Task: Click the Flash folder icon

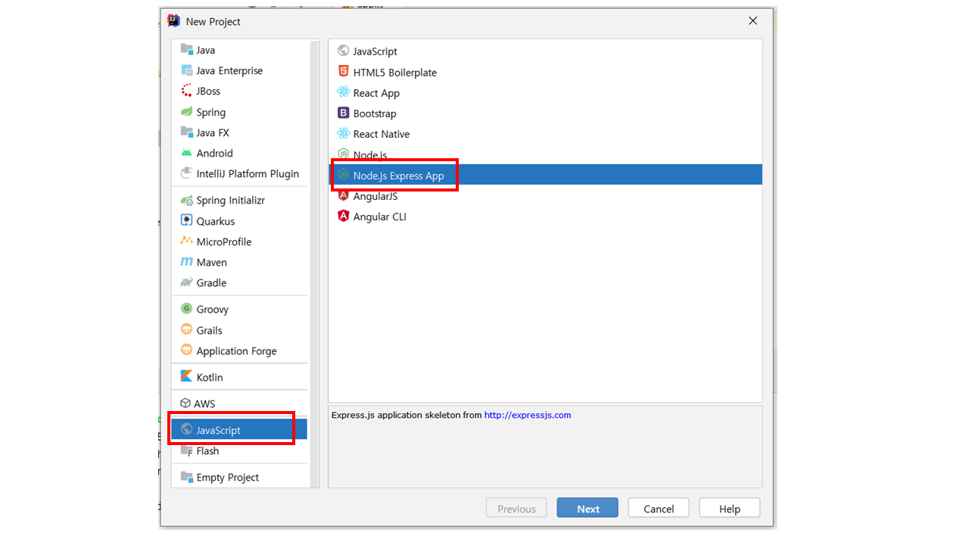Action: [187, 450]
